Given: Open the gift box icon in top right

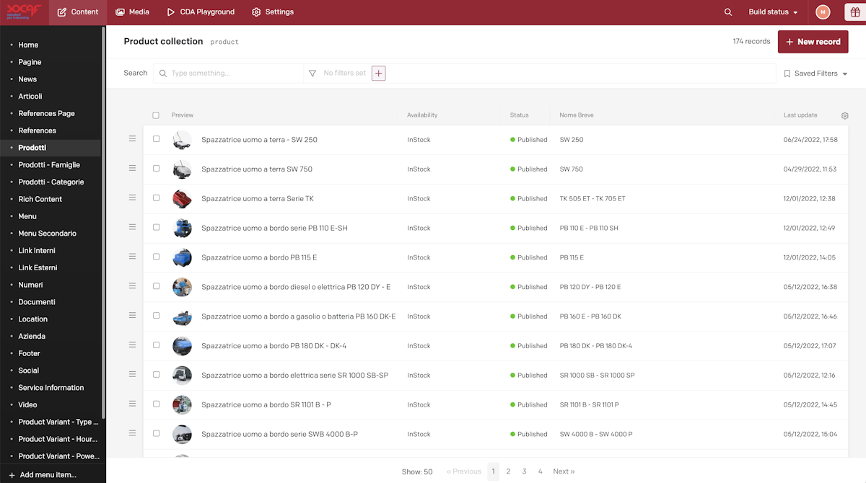Looking at the screenshot, I should coord(854,12).
